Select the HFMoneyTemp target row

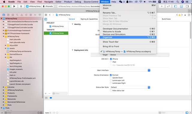(56, 33)
